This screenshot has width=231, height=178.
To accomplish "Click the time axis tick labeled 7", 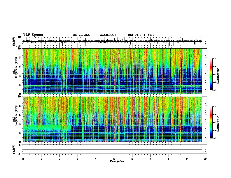I will click(150, 159).
